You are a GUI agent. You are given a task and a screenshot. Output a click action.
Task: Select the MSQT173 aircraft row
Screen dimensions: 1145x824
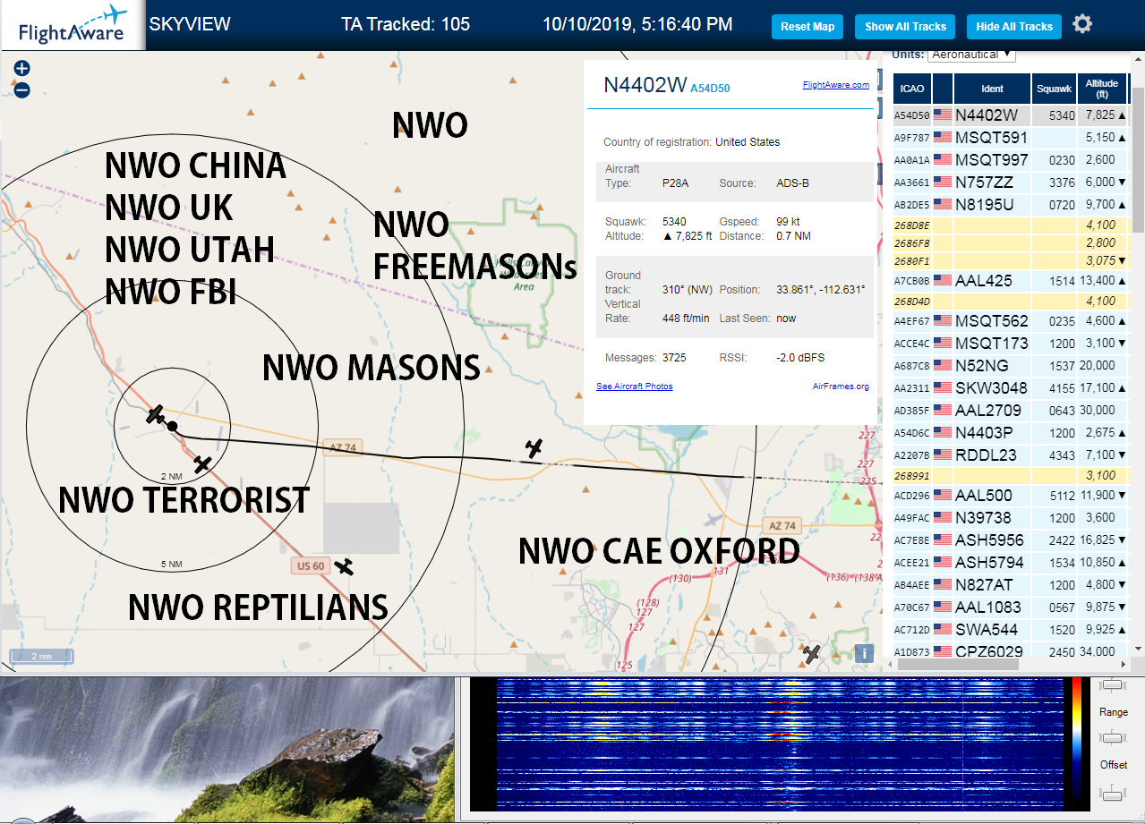pos(1012,344)
